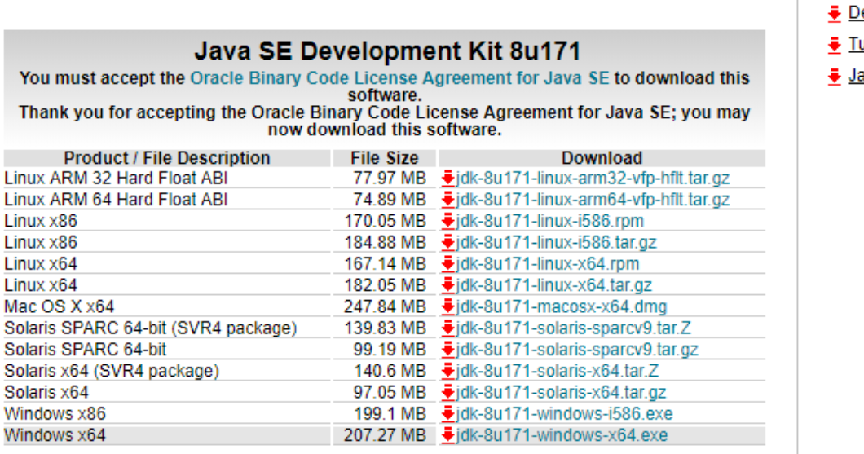Screen dimensions: 864x454
Task: Click download arrow icon beside jdk-8u171-windows-i586.exe
Action: tap(448, 414)
